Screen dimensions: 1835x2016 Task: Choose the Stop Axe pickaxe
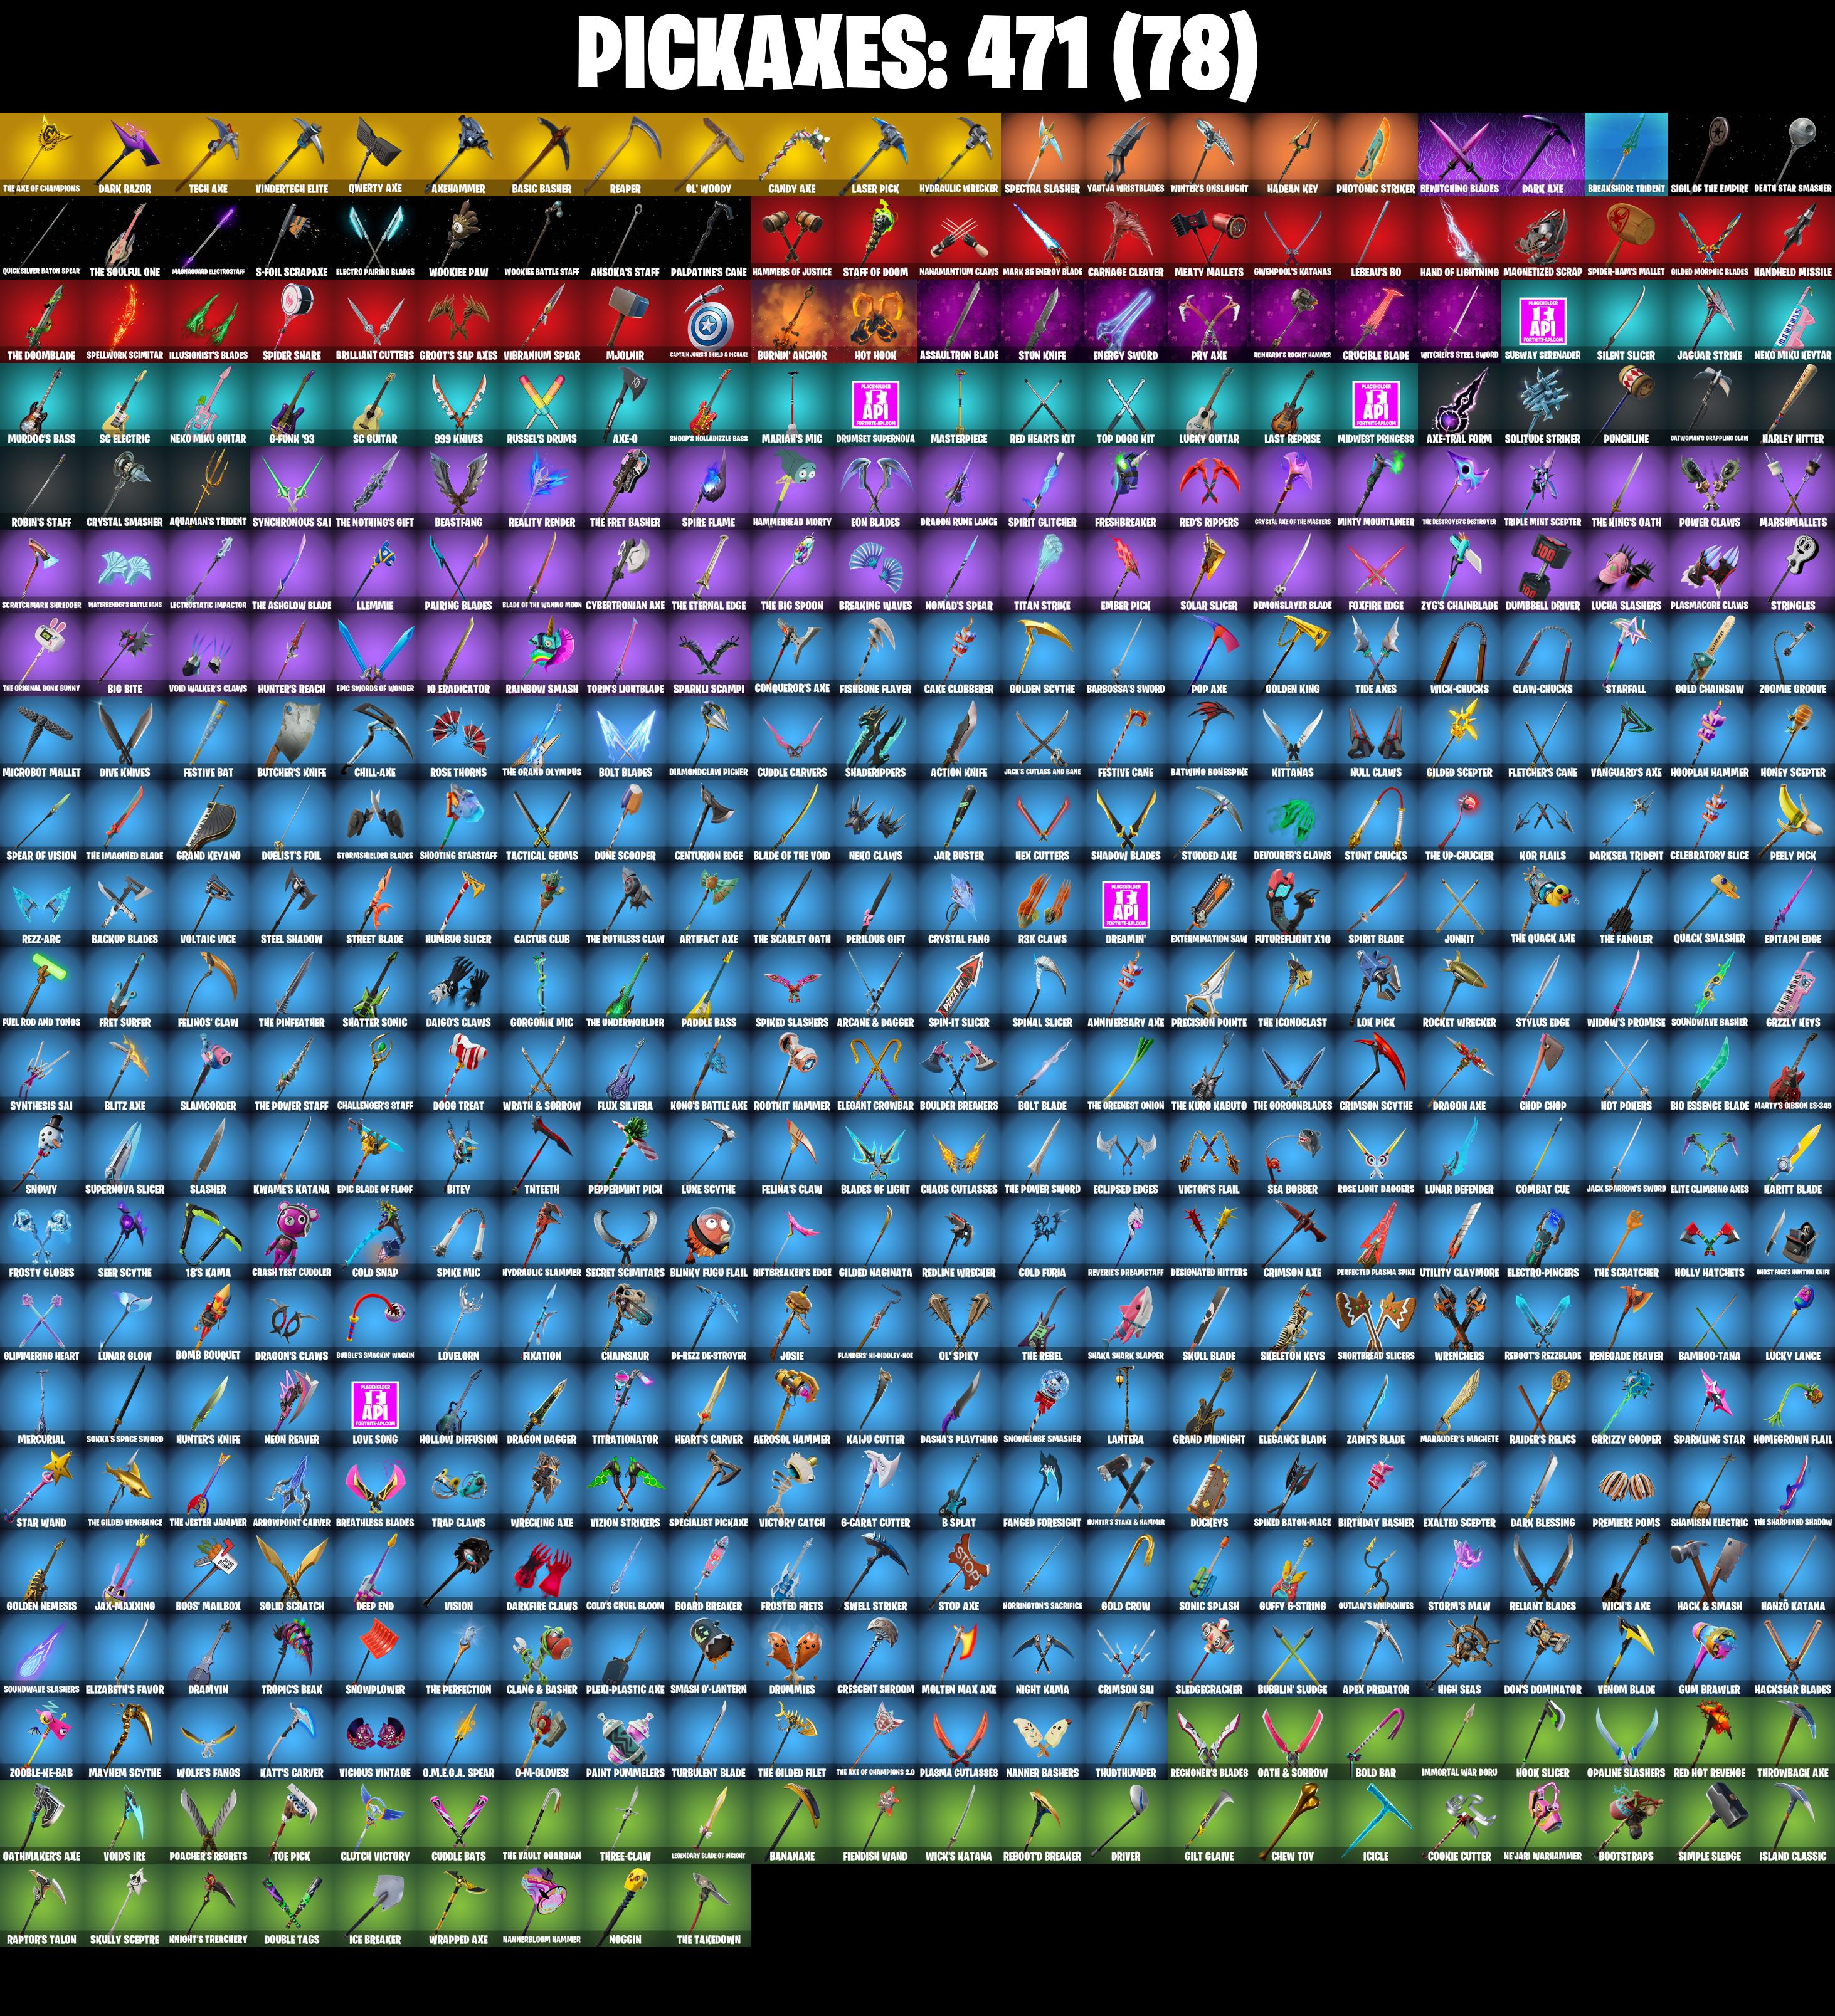click(958, 1572)
